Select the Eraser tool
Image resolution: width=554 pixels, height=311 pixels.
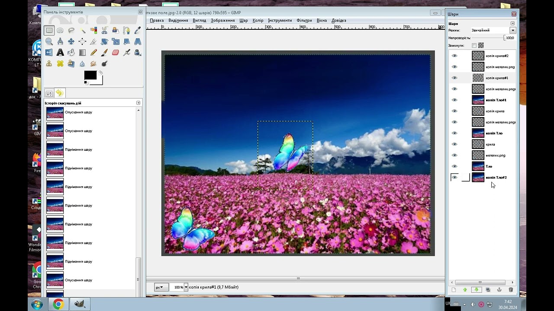116,52
